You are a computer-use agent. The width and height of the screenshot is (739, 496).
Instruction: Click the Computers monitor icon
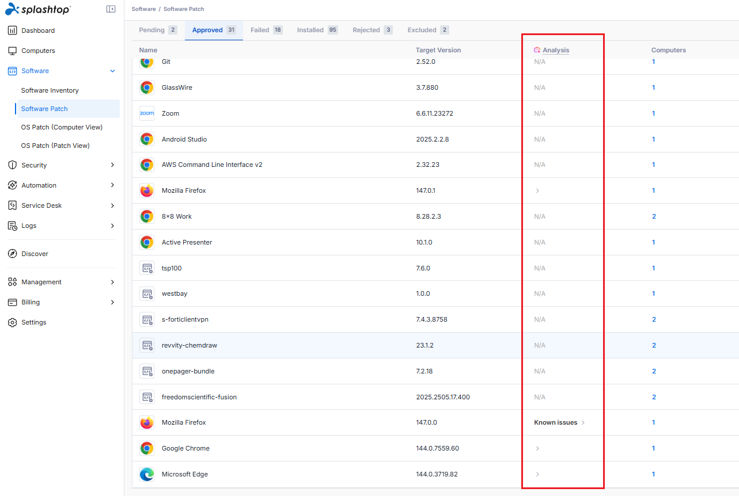pos(12,51)
